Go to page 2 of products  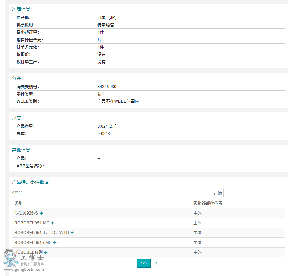pyautogui.click(x=155, y=264)
